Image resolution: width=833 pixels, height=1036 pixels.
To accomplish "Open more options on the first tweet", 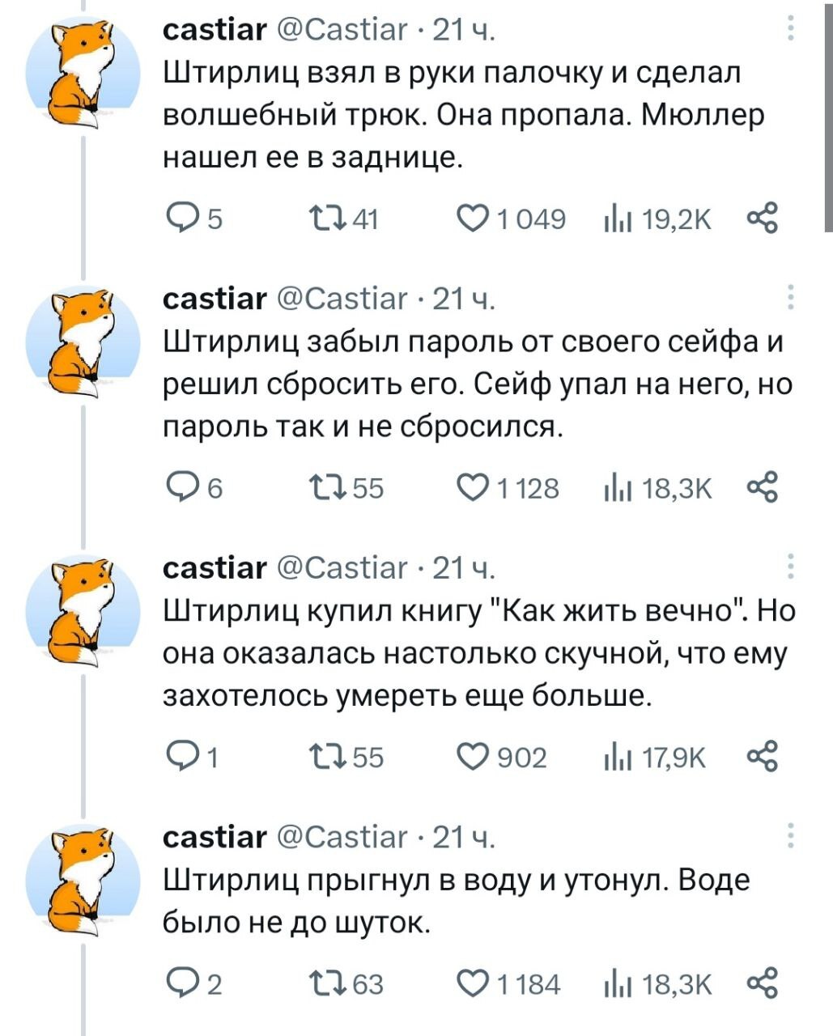I will pos(791,29).
